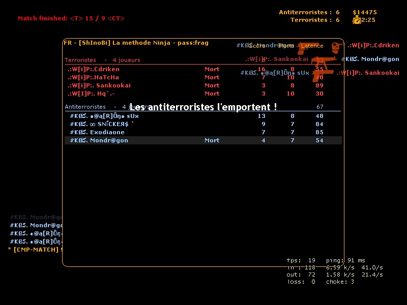Click the 'Latence' column header
This screenshot has width=407, height=305.
tap(312, 46)
